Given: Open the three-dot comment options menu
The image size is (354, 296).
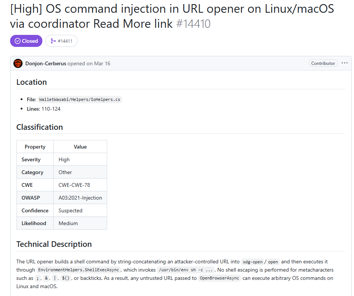Looking at the screenshot, I should coord(344,63).
